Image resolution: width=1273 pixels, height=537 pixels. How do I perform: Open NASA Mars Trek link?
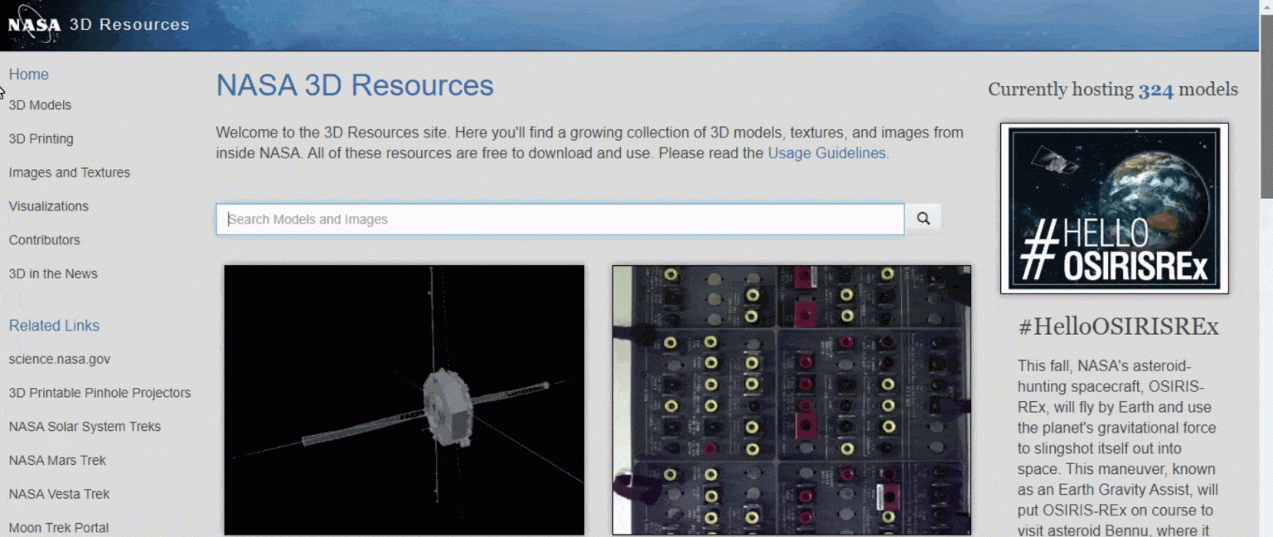coord(57,460)
